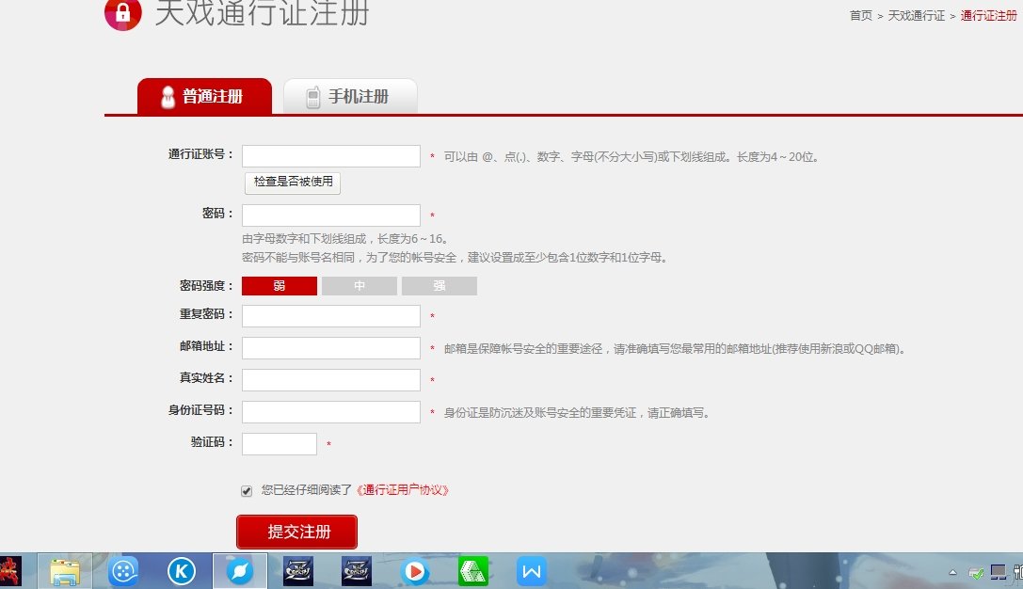Switch to the 手机注册 tab
Screen dimensions: 1023x589
pyautogui.click(x=350, y=94)
